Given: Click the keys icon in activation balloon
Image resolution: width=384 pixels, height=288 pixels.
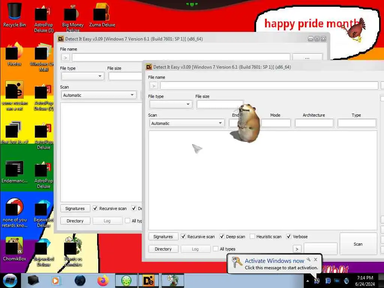Looking at the screenshot, I should point(237,262).
